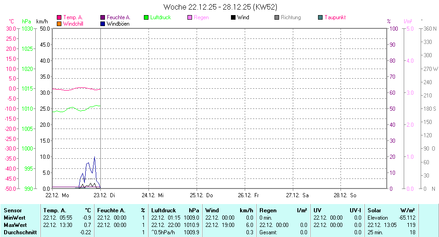Viewport: 439px width, 237px height.
Task: Click the black Wind legend swatch
Action: pos(233,17)
